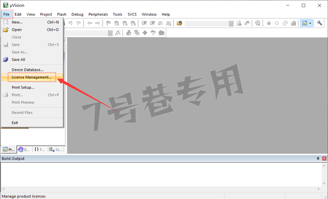Select Device Database... menu entry
The height and width of the screenshot is (199, 328).
pos(32,70)
